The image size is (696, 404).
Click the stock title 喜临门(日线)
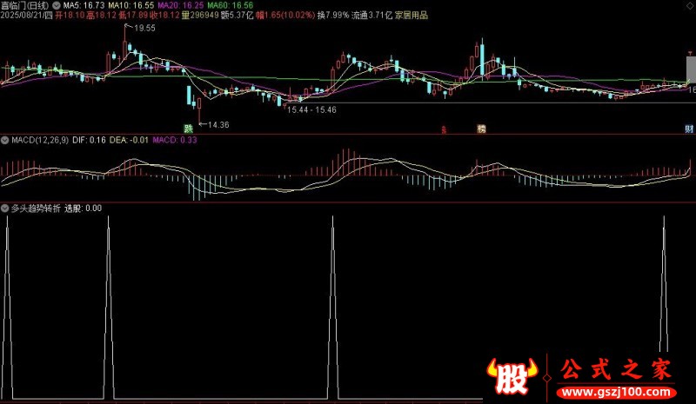coord(25,6)
